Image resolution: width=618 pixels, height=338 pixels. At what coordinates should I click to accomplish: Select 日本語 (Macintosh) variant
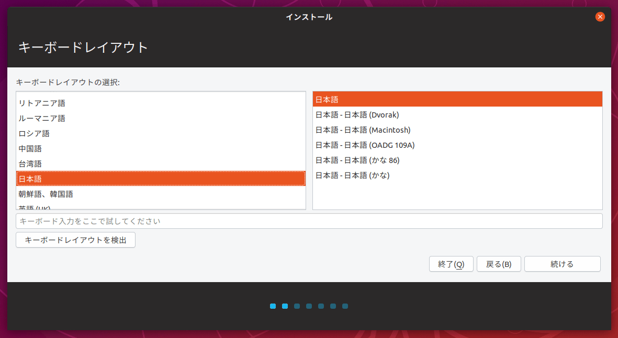tap(457, 130)
